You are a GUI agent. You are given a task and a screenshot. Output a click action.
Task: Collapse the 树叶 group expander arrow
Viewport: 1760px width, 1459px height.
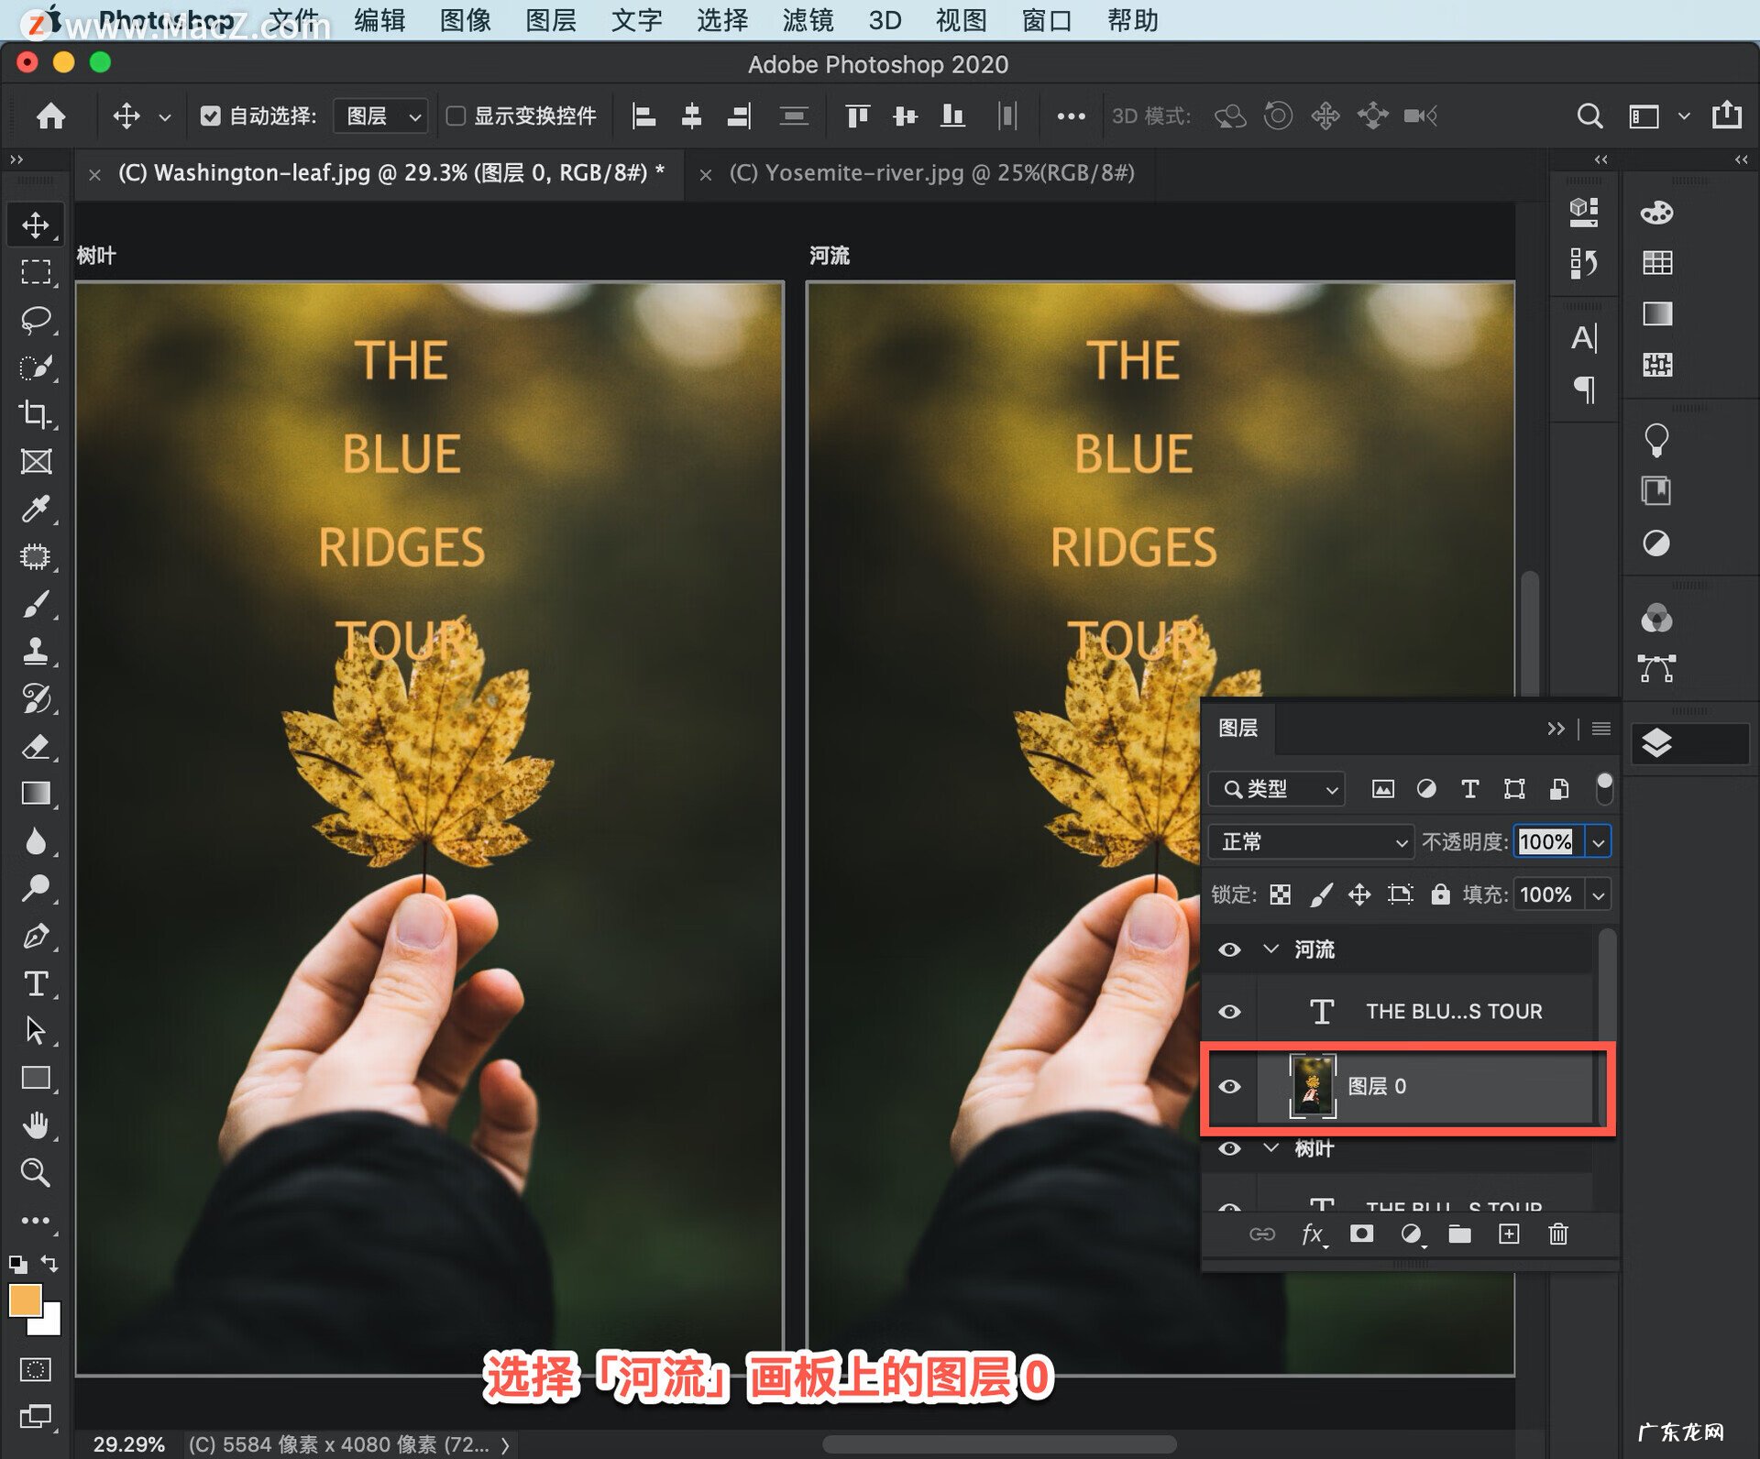(1271, 1148)
